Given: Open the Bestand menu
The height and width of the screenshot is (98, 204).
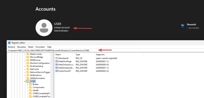Looking at the screenshot, I should (x=11, y=47).
